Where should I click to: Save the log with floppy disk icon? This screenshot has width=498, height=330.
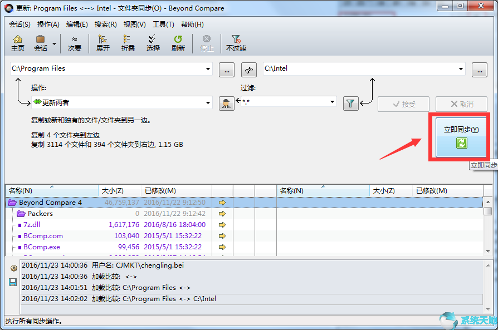tap(13, 282)
